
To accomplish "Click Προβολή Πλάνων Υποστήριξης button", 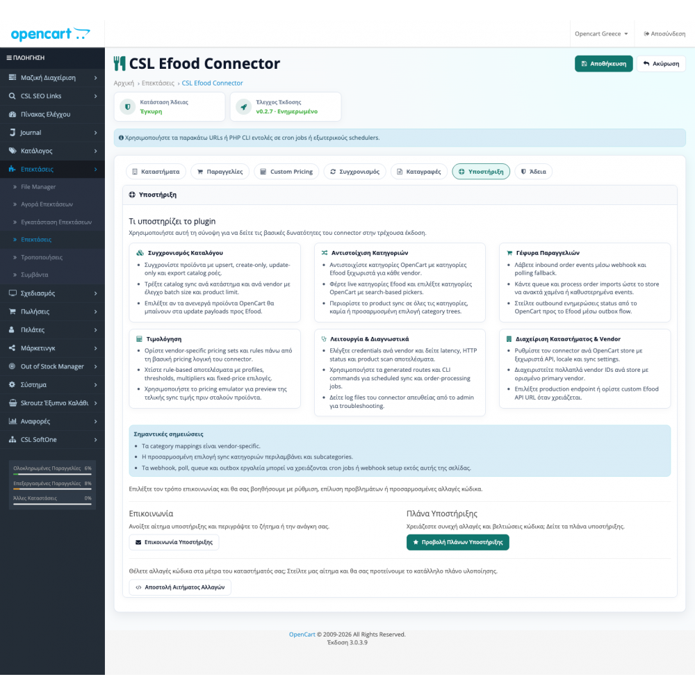I will pyautogui.click(x=458, y=542).
